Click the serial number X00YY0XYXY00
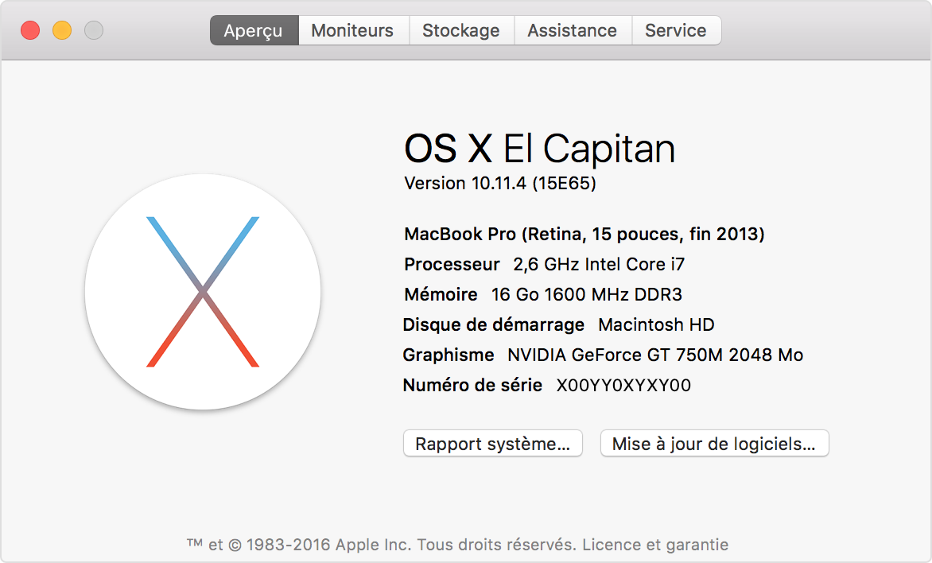 623,385
